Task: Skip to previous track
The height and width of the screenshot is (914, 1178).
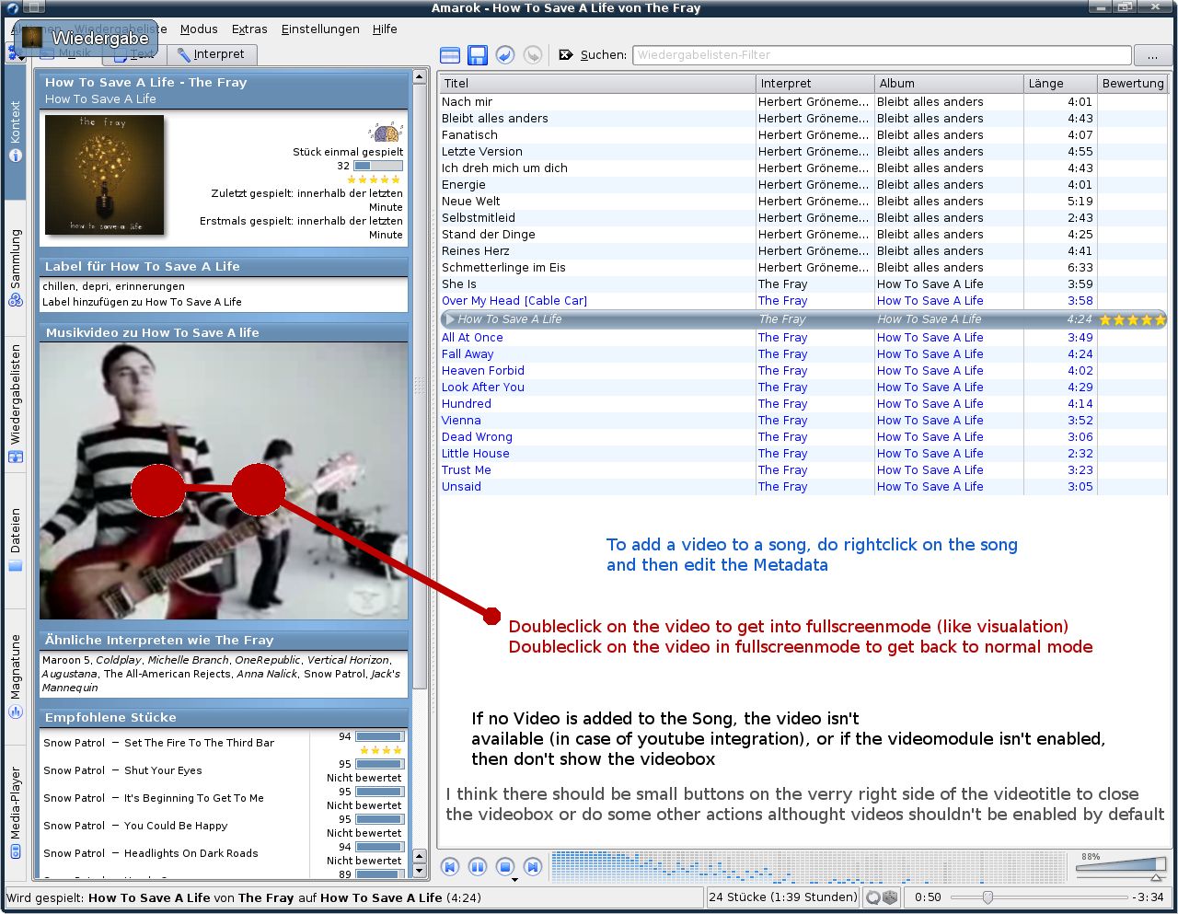Action: (450, 867)
